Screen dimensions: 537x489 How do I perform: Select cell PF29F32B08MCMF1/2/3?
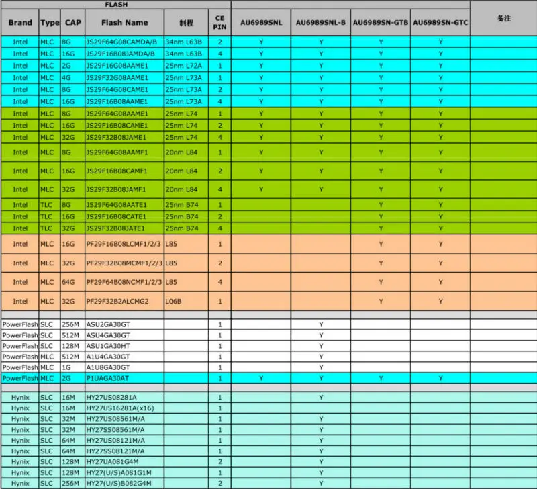pyautogui.click(x=125, y=263)
